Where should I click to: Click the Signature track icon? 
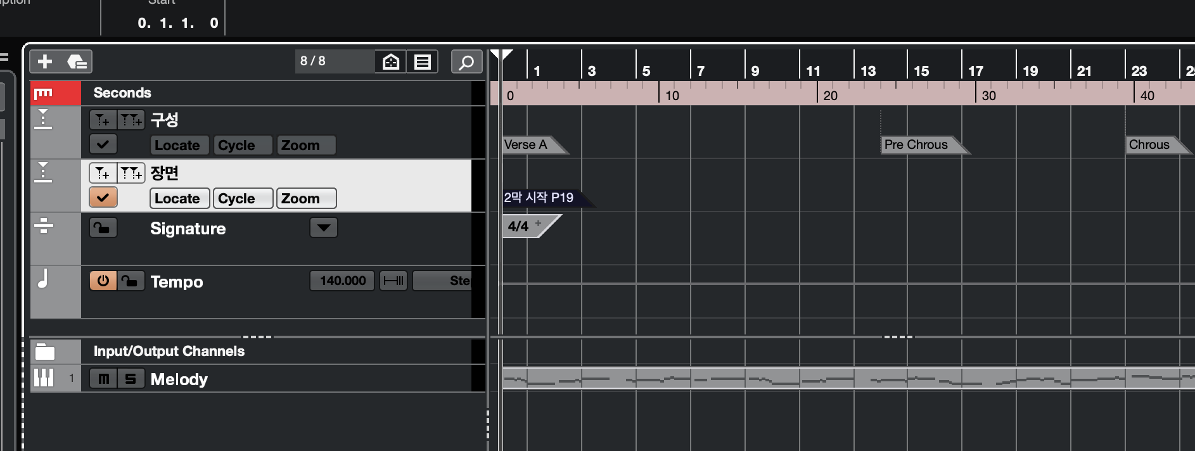(44, 225)
